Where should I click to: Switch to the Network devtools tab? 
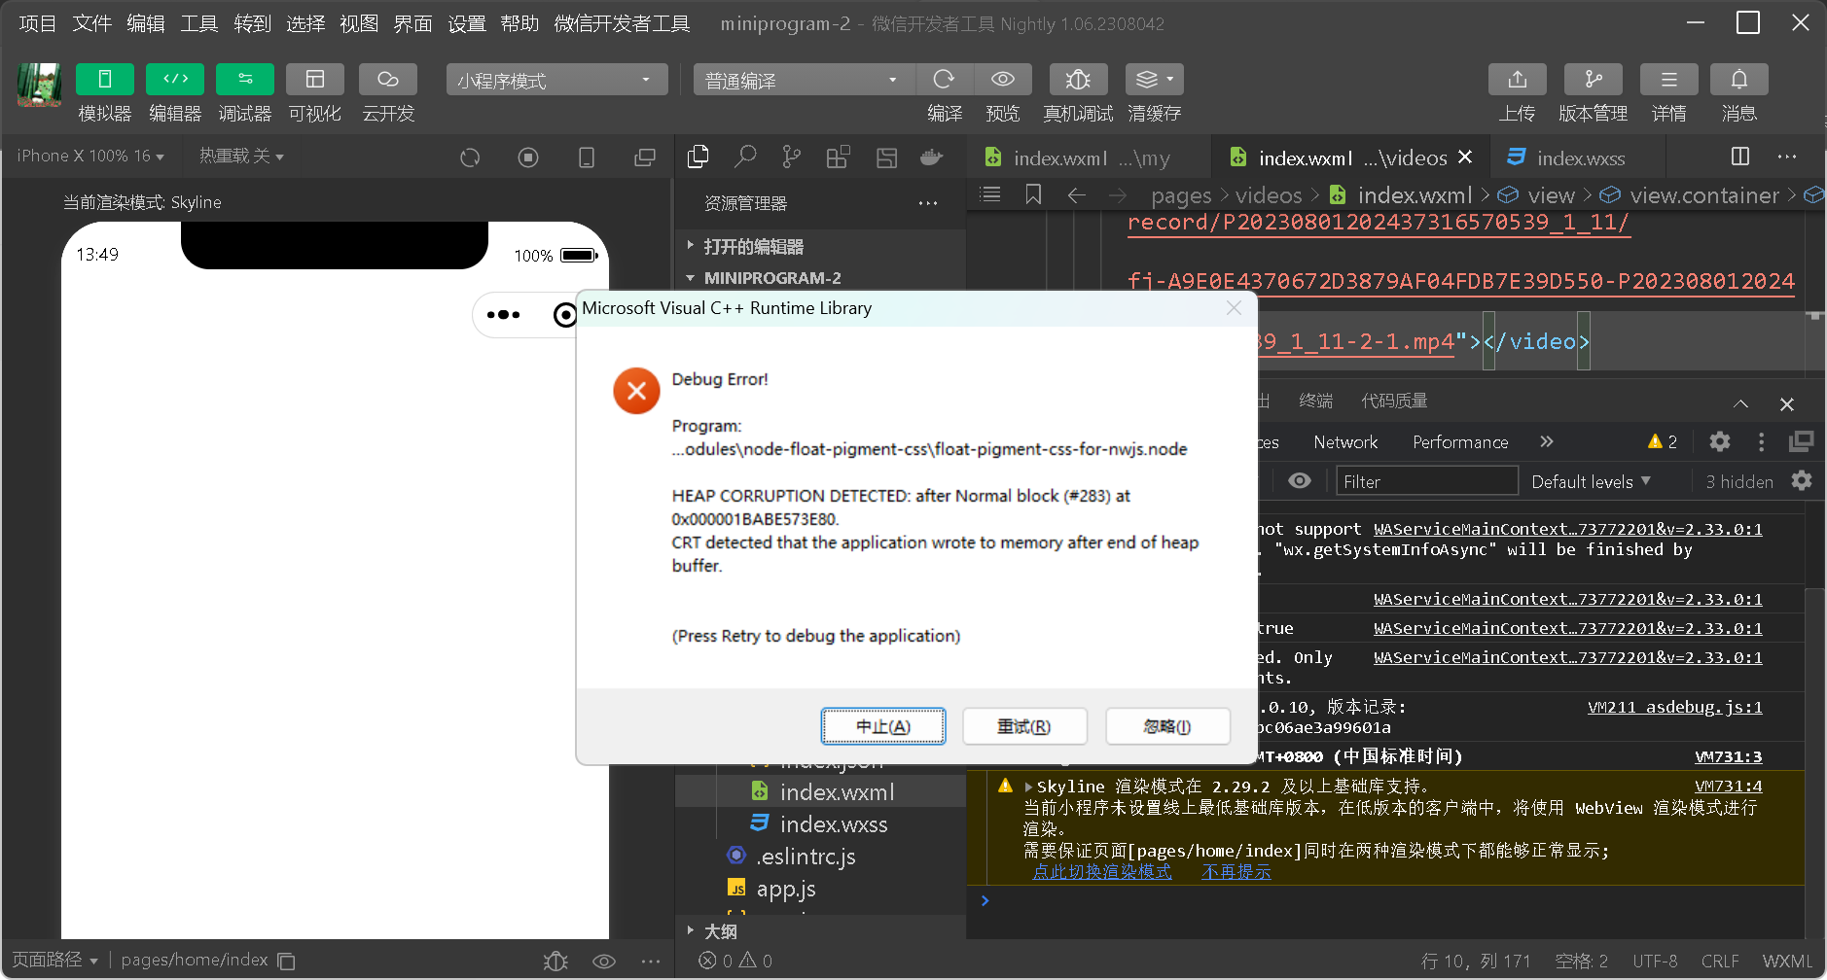click(1345, 442)
